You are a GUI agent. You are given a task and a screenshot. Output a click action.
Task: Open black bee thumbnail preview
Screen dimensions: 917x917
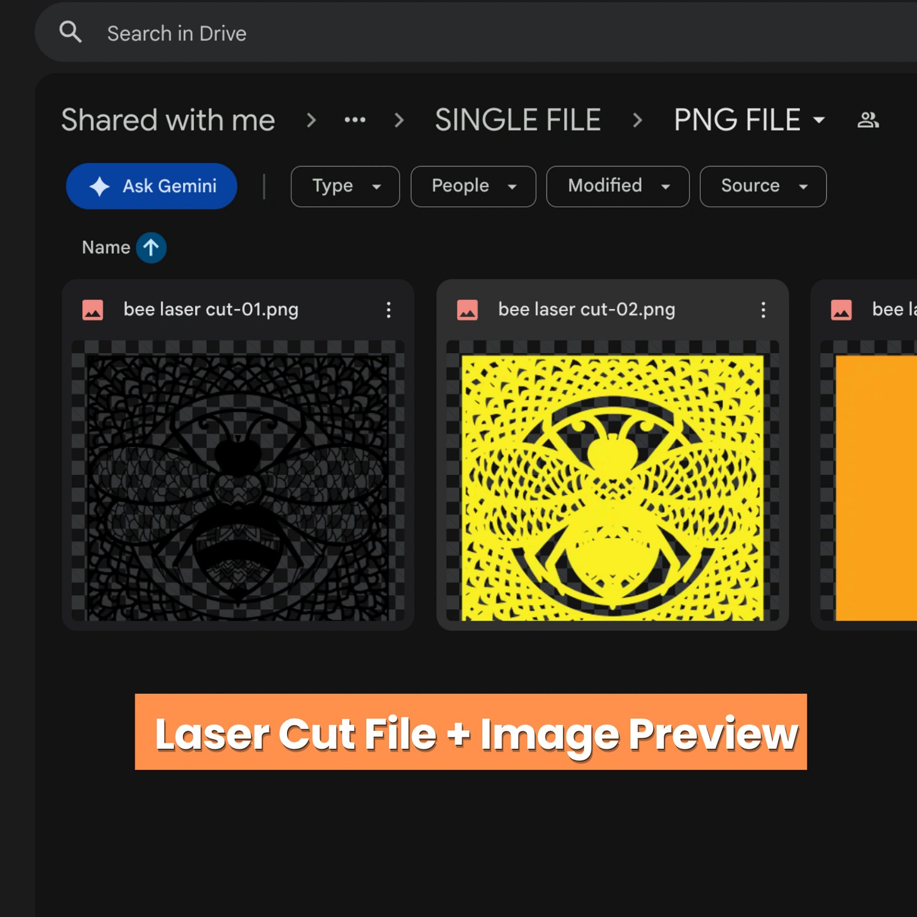coord(238,480)
